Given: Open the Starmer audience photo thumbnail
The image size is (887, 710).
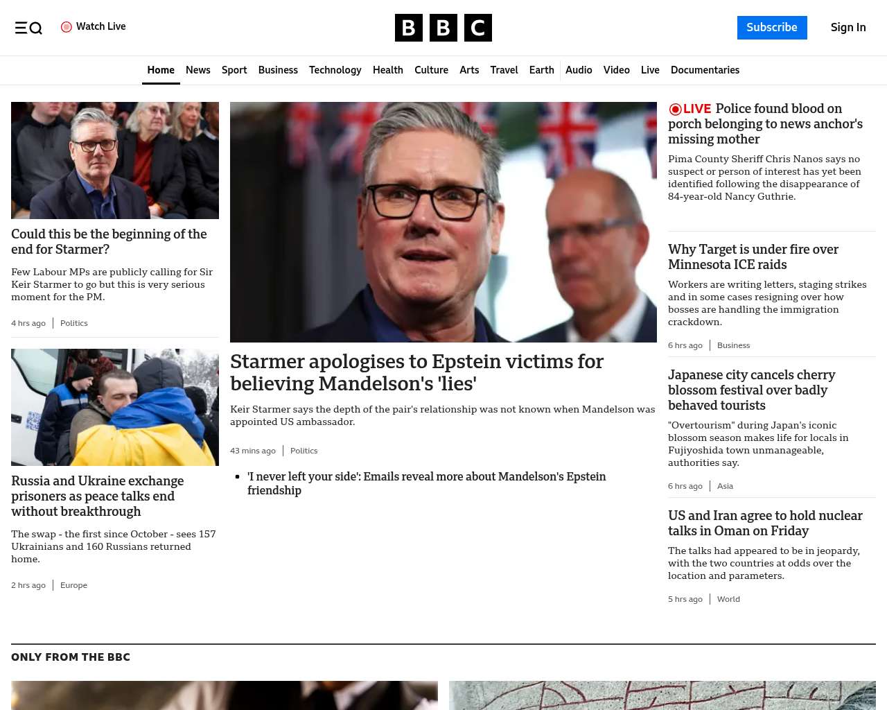Looking at the screenshot, I should click(x=115, y=160).
